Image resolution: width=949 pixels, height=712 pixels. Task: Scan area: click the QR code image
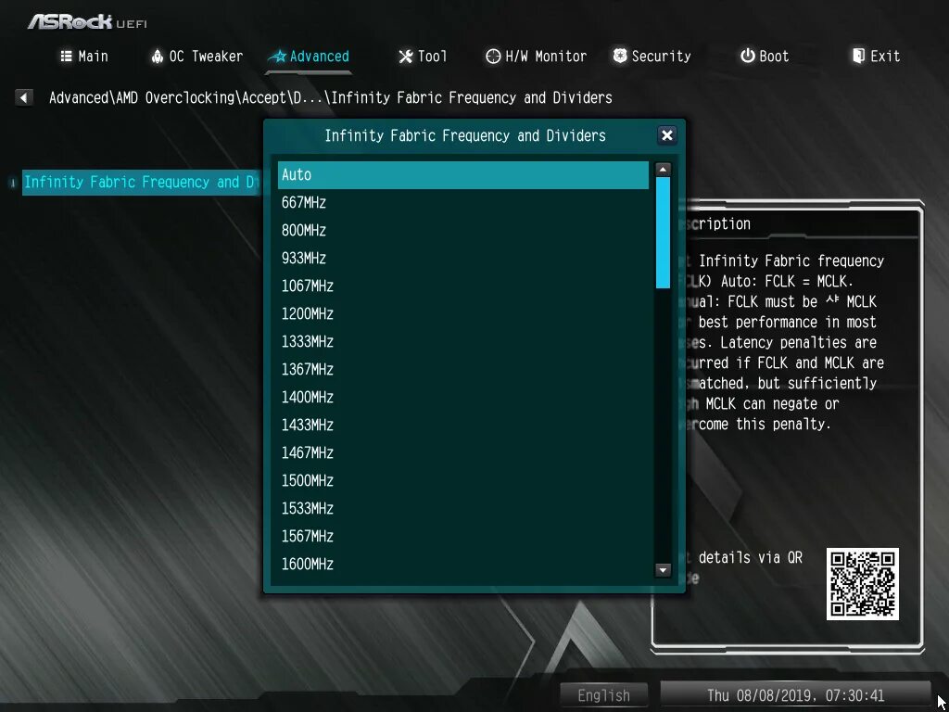862,586
